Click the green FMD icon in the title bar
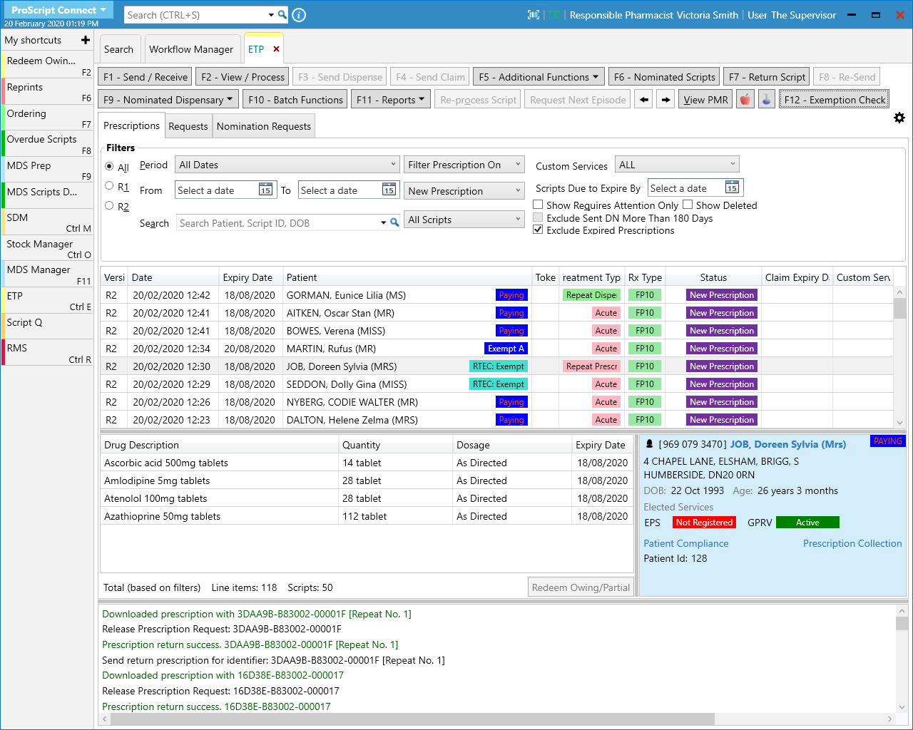Image resolution: width=913 pixels, height=730 pixels. [x=554, y=15]
